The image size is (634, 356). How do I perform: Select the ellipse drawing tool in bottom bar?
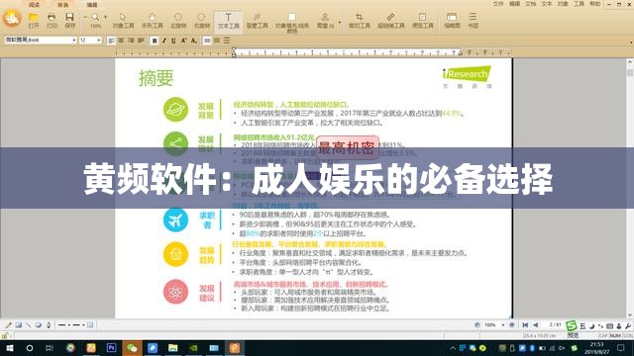pyautogui.click(x=38, y=325)
